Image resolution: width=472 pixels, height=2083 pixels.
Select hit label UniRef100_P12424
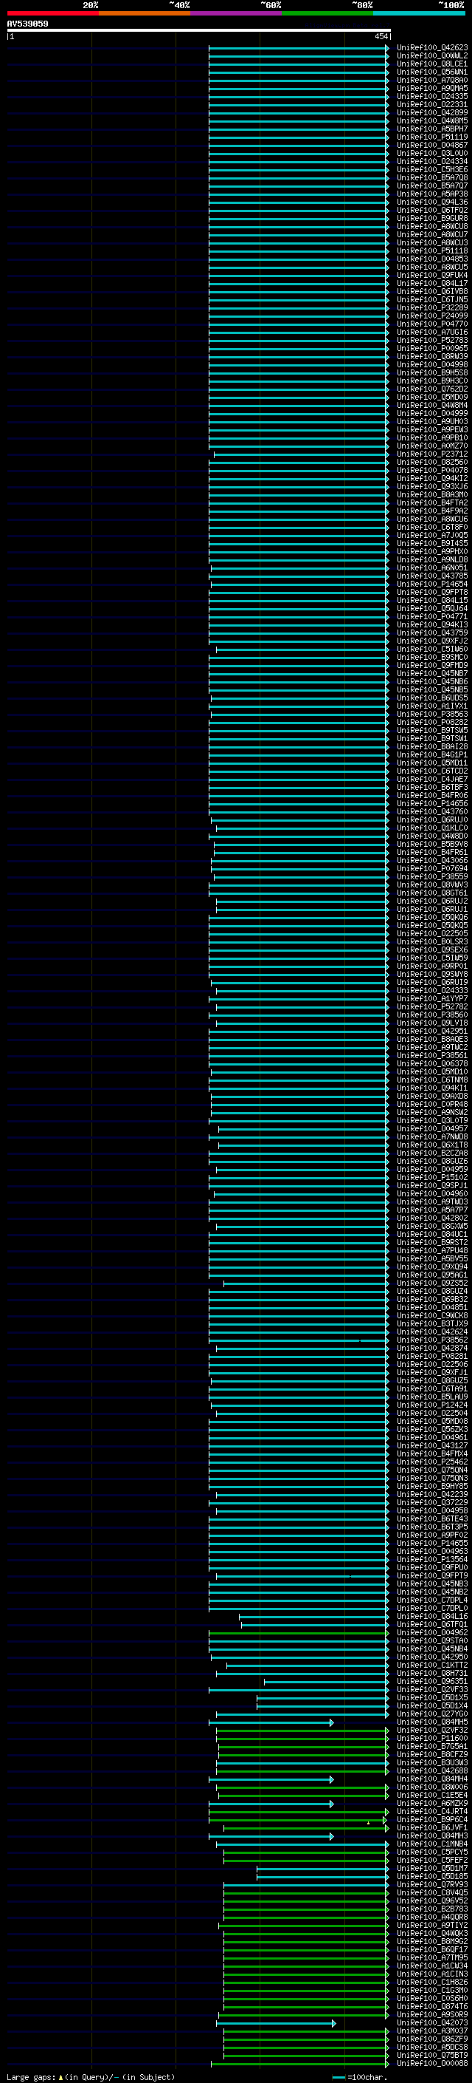432,1405
